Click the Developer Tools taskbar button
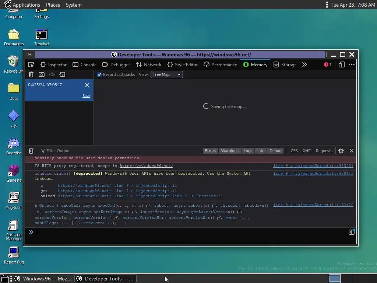This screenshot has width=377, height=283. coord(105,279)
